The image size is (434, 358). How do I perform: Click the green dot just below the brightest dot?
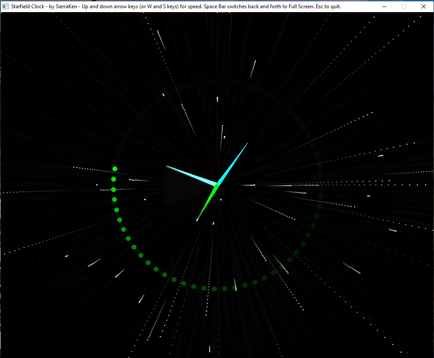coord(113,179)
